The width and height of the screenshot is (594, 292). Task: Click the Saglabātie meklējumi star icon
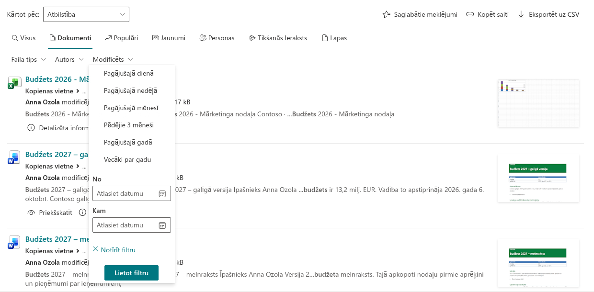tap(387, 14)
